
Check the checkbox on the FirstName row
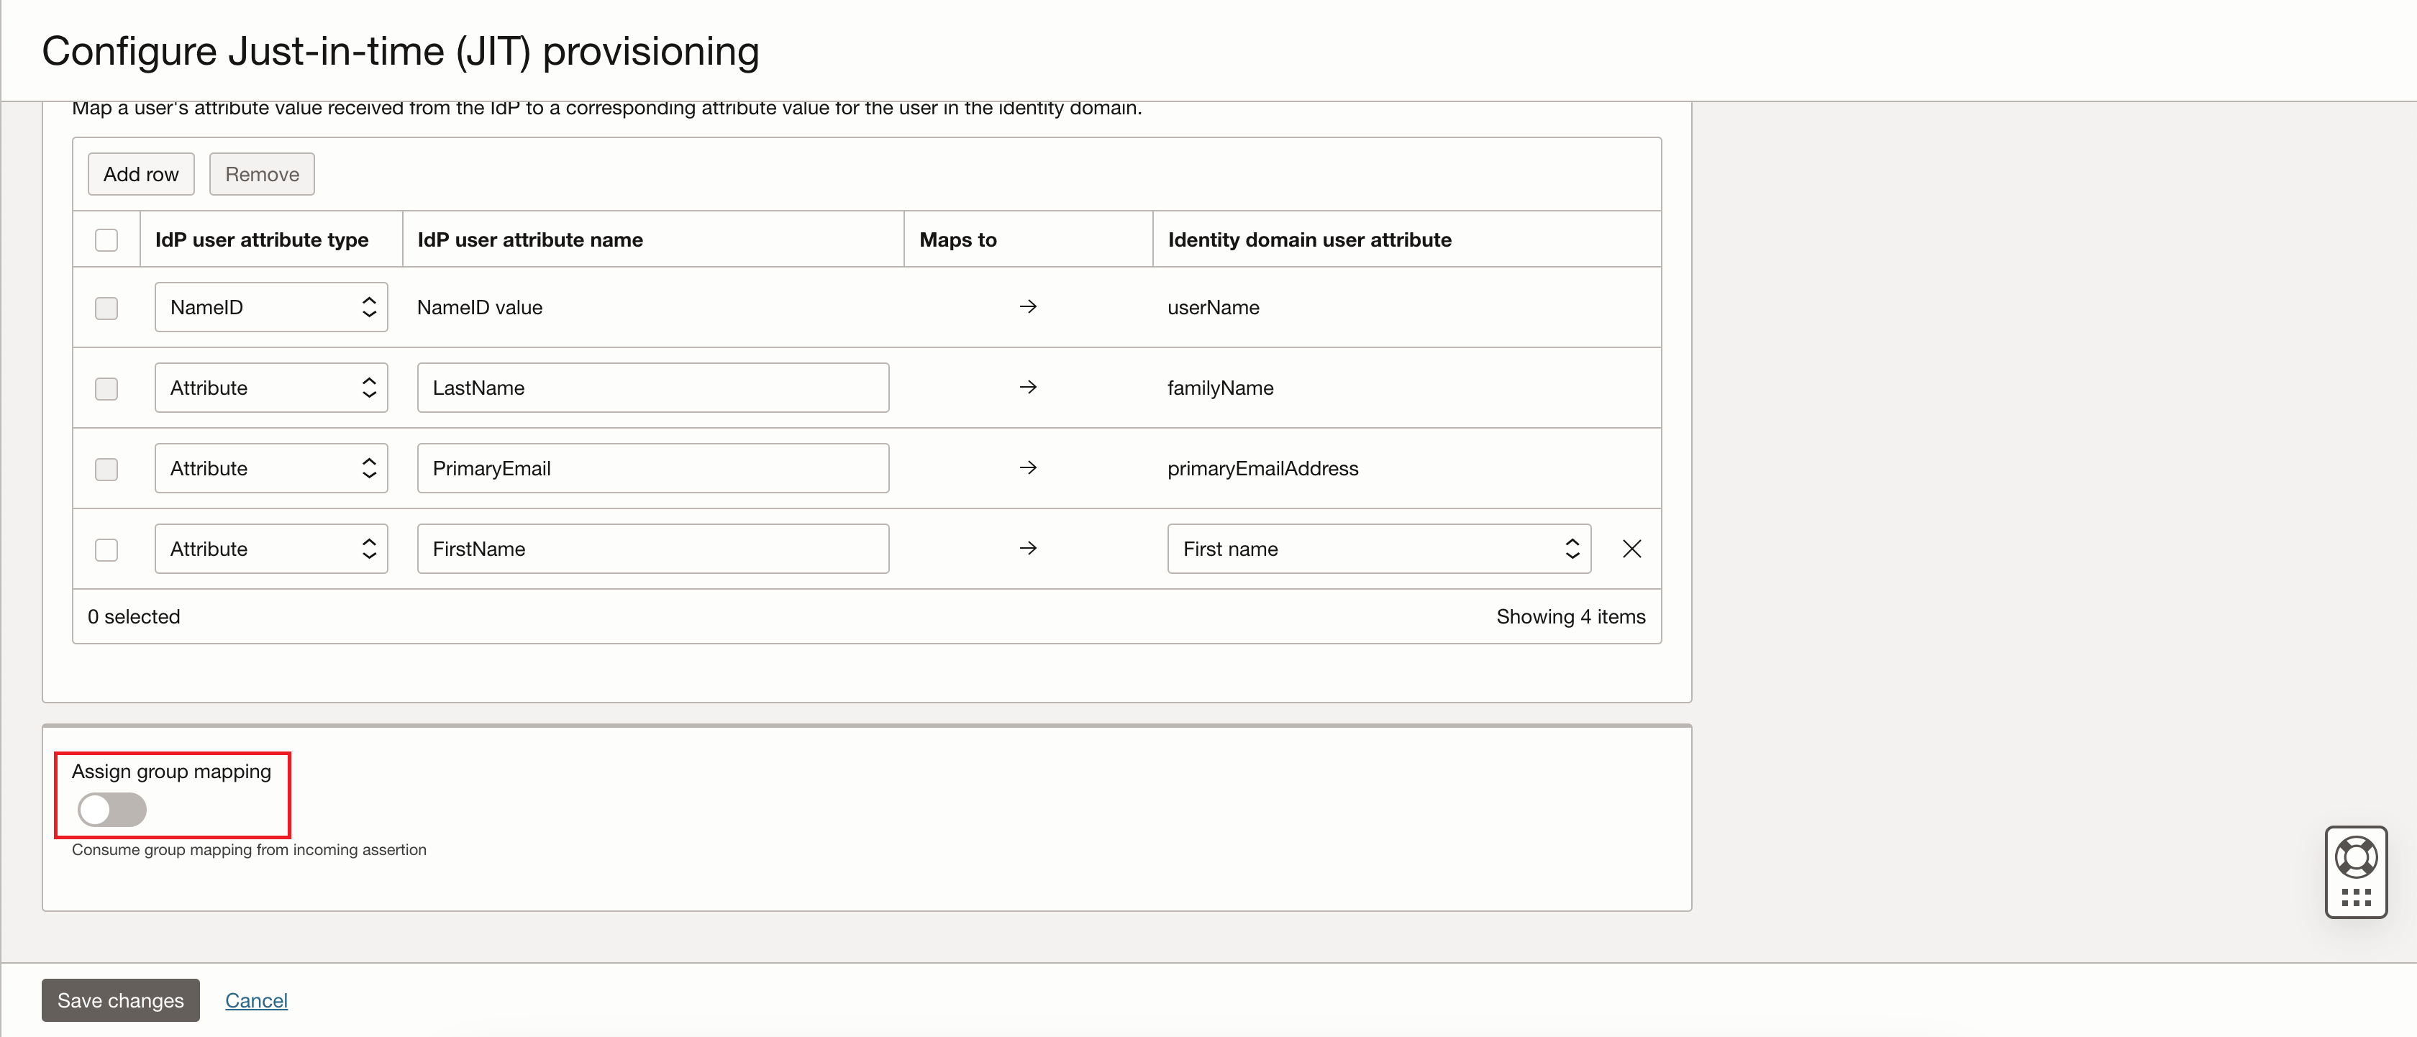[x=106, y=549]
